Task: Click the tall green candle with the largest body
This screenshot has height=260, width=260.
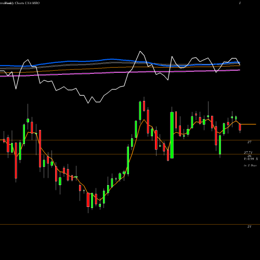Action: (172, 135)
